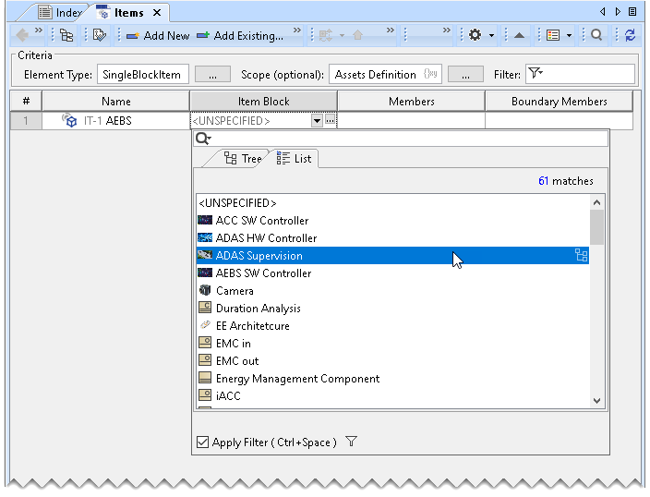This screenshot has width=650, height=497.
Task: Open the Item Block dropdown arrow
Action: (317, 121)
